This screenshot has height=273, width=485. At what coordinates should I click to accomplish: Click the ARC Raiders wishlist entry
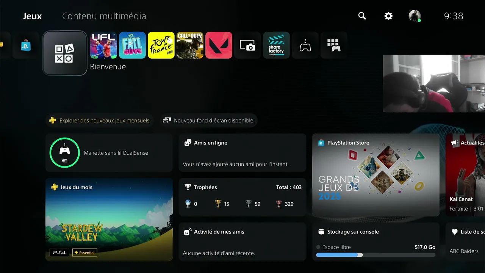(x=464, y=251)
